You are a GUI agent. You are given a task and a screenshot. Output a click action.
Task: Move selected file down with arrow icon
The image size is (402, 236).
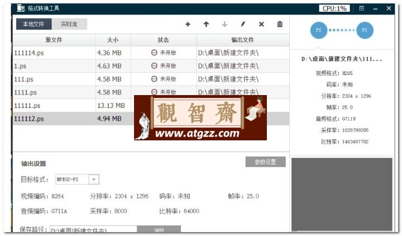224,24
